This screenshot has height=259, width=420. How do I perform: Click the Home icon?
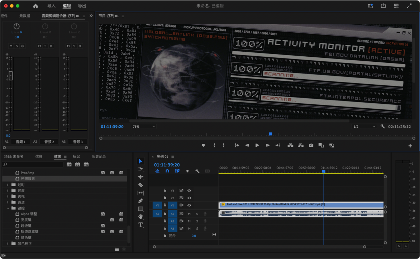[35, 6]
